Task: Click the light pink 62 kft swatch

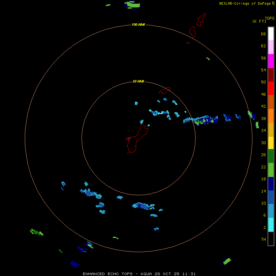Action: 271,47
